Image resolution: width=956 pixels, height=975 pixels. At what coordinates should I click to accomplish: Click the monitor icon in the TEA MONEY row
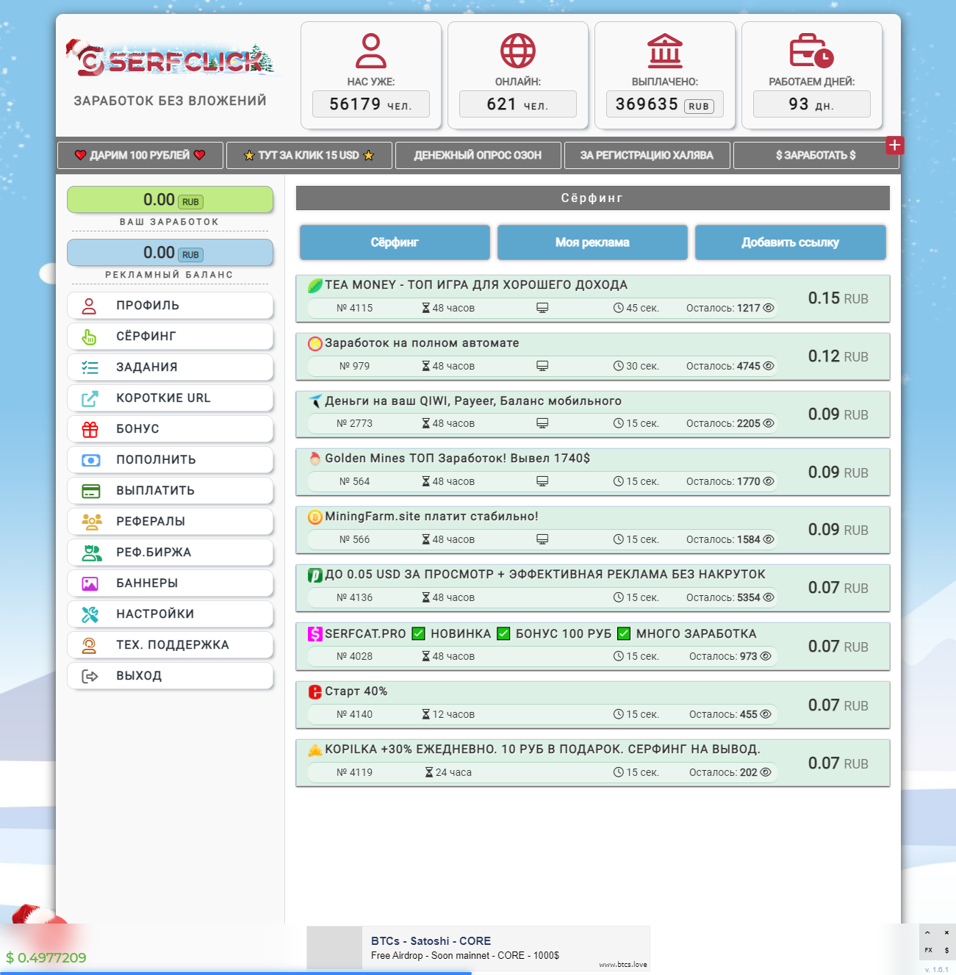pos(542,308)
